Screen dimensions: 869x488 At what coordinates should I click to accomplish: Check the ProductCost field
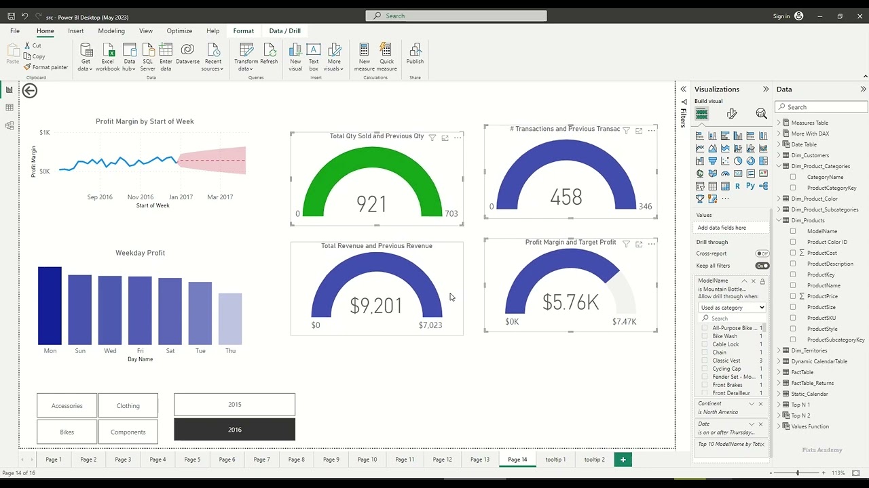[x=792, y=253]
